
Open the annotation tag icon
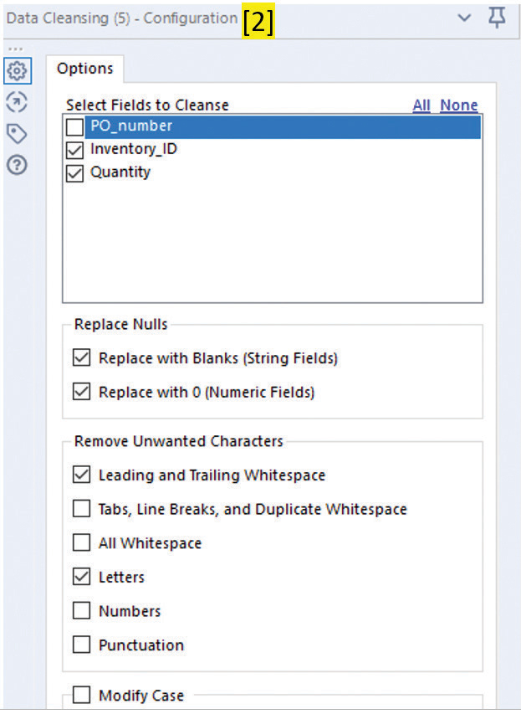17,133
